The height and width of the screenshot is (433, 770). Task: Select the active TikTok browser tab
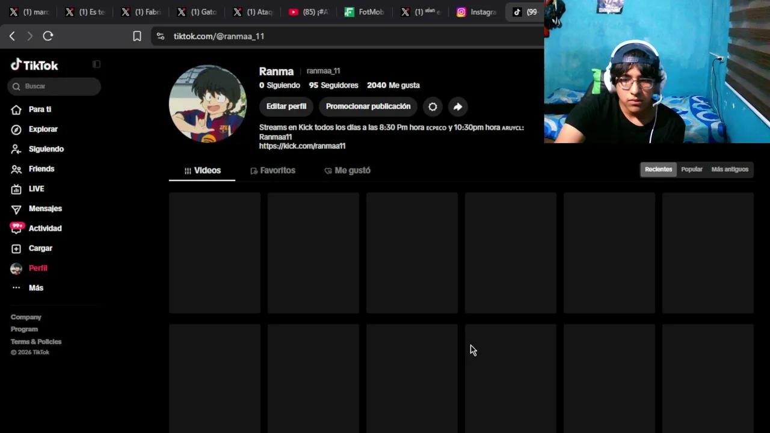tap(525, 12)
